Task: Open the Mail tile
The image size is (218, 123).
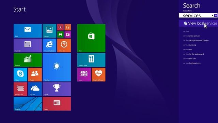Action: 28,31
